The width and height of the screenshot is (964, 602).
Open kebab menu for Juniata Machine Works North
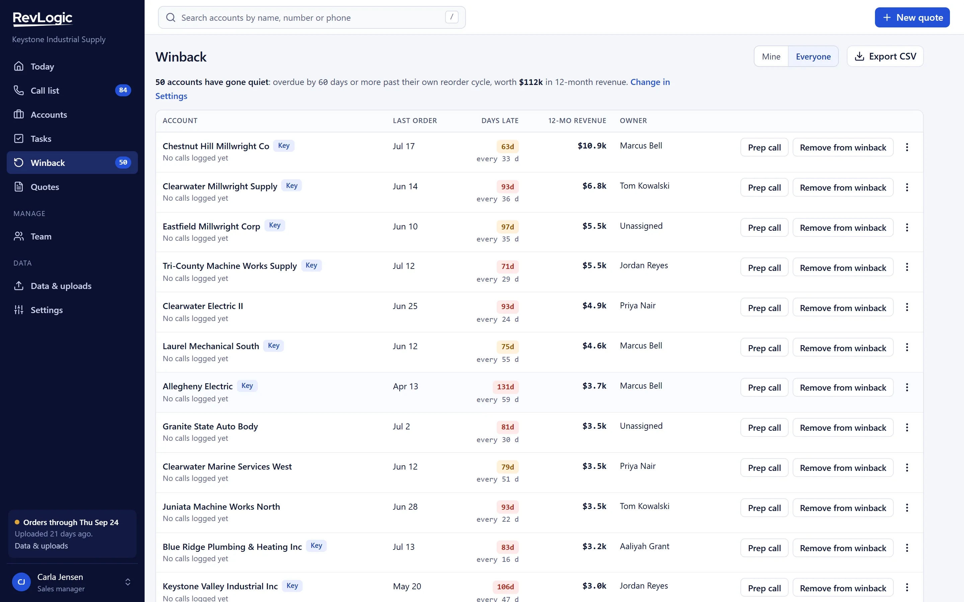coord(907,508)
